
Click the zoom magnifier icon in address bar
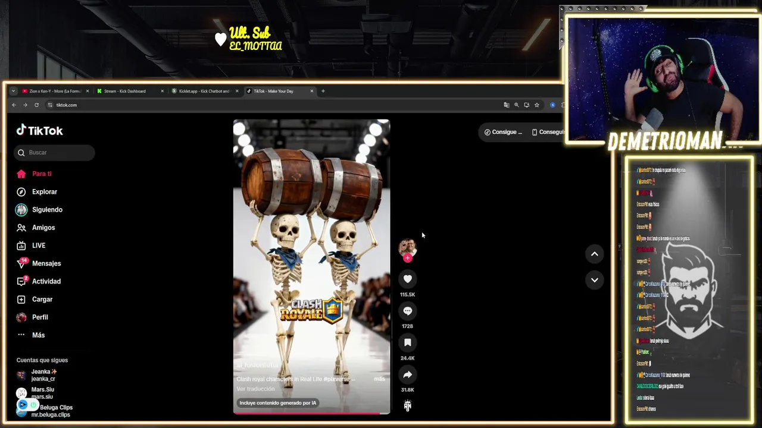[x=517, y=105]
